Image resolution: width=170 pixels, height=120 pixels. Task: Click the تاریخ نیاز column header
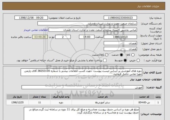tap(17, 97)
